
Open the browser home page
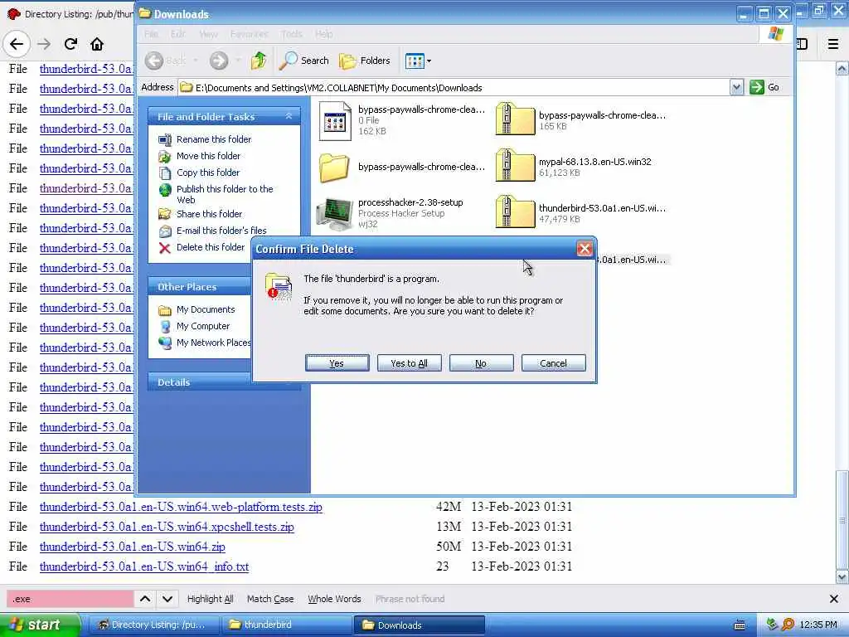coord(97,44)
